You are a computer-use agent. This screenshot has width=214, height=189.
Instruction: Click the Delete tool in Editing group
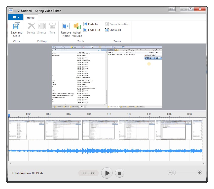coord(31,28)
